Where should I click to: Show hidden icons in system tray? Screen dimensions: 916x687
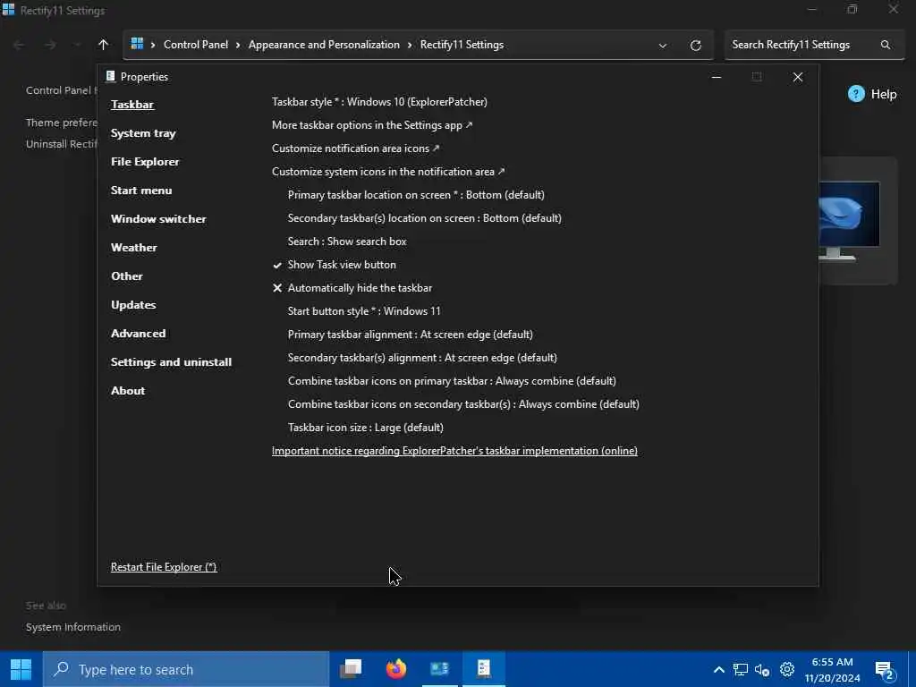click(719, 670)
